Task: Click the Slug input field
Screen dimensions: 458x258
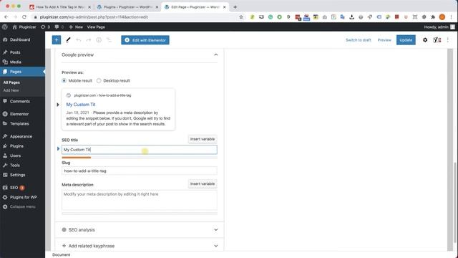Action: (140, 171)
